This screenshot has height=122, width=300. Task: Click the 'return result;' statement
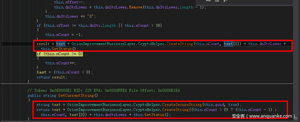[52, 77]
